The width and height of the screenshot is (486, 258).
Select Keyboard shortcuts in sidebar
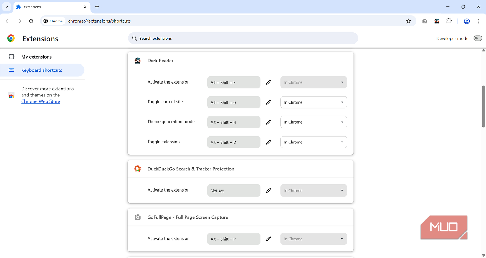tap(42, 70)
